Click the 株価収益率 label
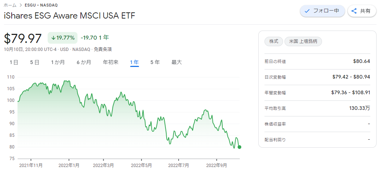The width and height of the screenshot is (382, 171). click(x=275, y=124)
